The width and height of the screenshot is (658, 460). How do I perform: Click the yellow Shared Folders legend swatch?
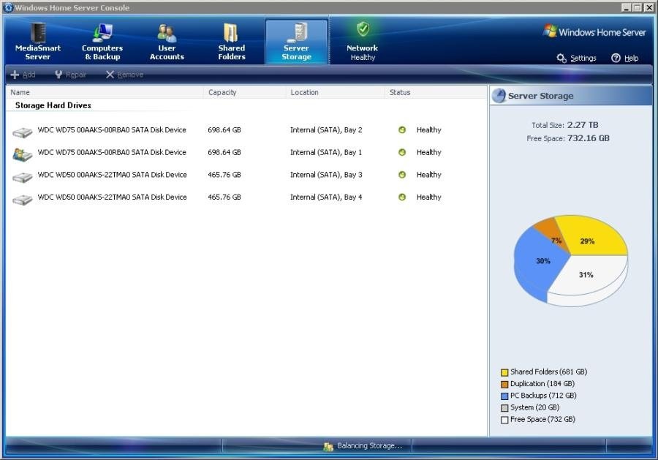(x=504, y=372)
